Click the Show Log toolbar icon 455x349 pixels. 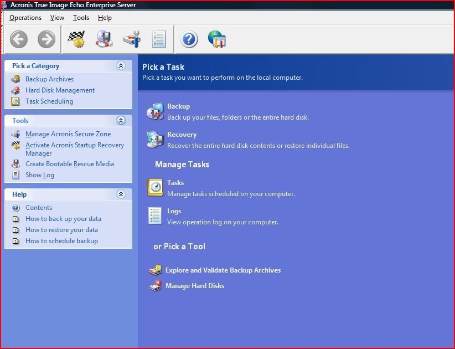159,39
